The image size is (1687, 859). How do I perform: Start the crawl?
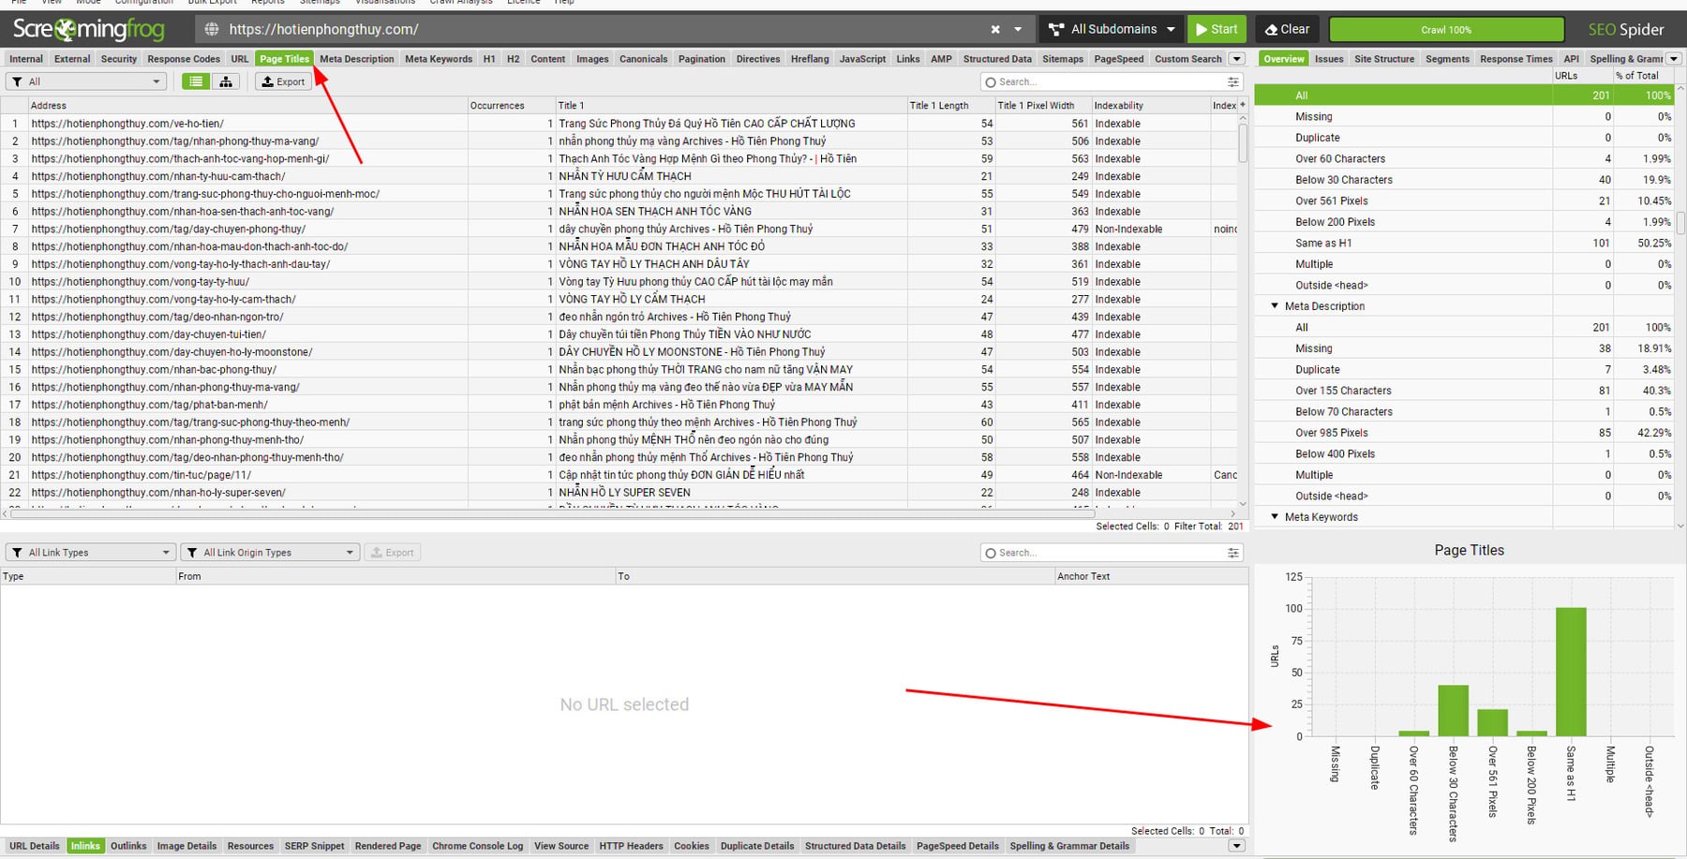click(1217, 29)
